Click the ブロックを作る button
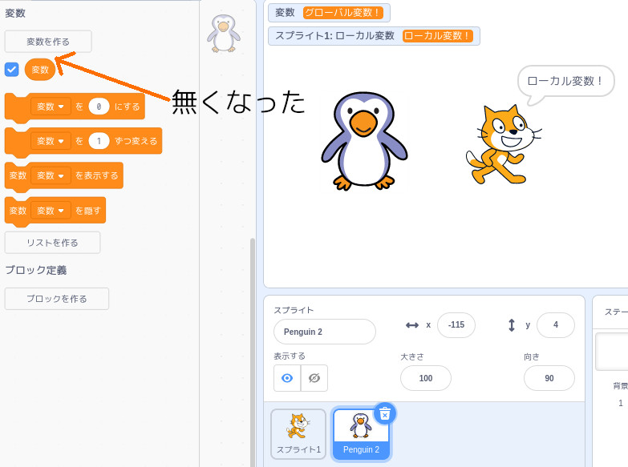 point(56,299)
